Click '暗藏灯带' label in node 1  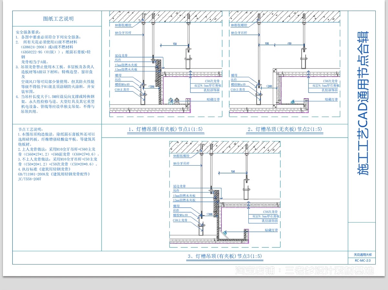[x=213, y=99]
